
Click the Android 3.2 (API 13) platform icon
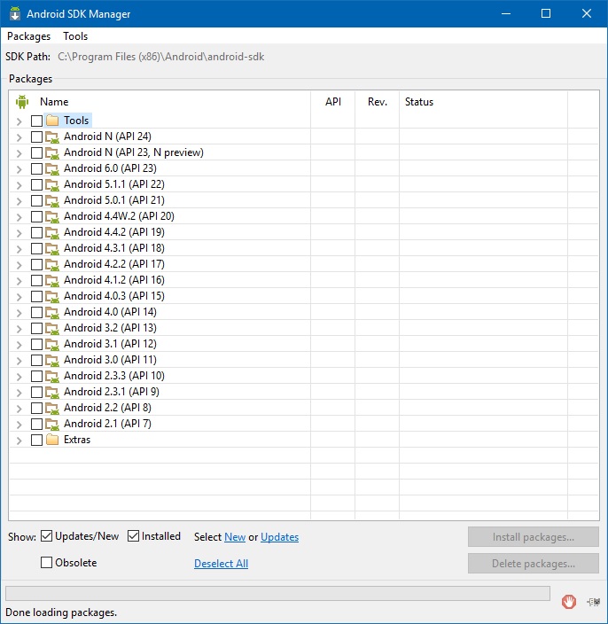pos(52,328)
